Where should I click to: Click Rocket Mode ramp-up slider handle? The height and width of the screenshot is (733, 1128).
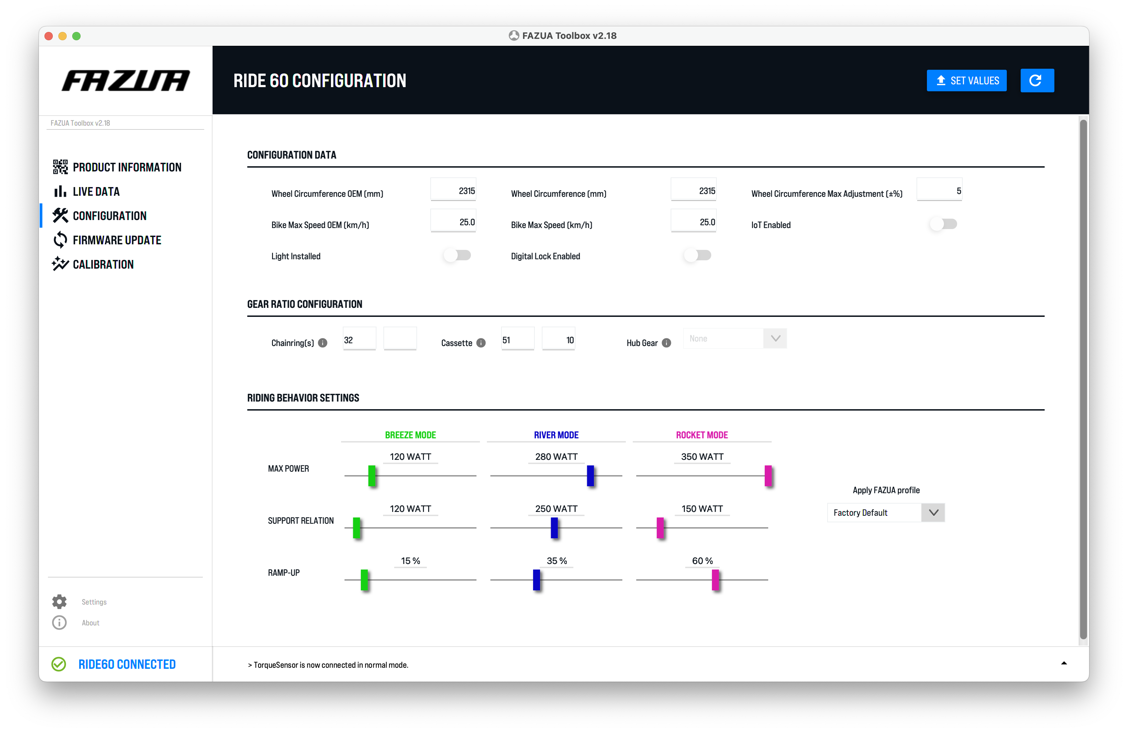coord(716,580)
